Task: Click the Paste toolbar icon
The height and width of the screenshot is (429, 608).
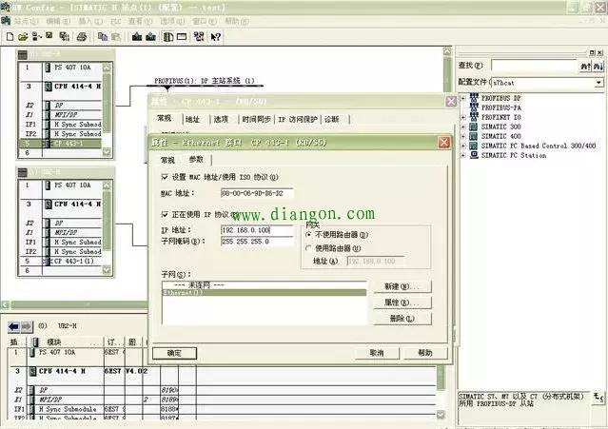Action: point(115,37)
